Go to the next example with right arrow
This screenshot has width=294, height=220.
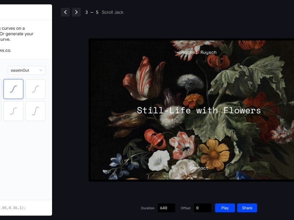point(76,12)
